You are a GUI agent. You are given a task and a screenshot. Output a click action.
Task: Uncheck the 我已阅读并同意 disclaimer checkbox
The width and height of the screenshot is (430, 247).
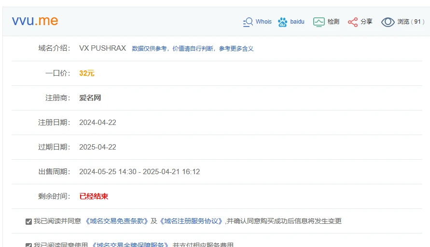tap(28, 221)
